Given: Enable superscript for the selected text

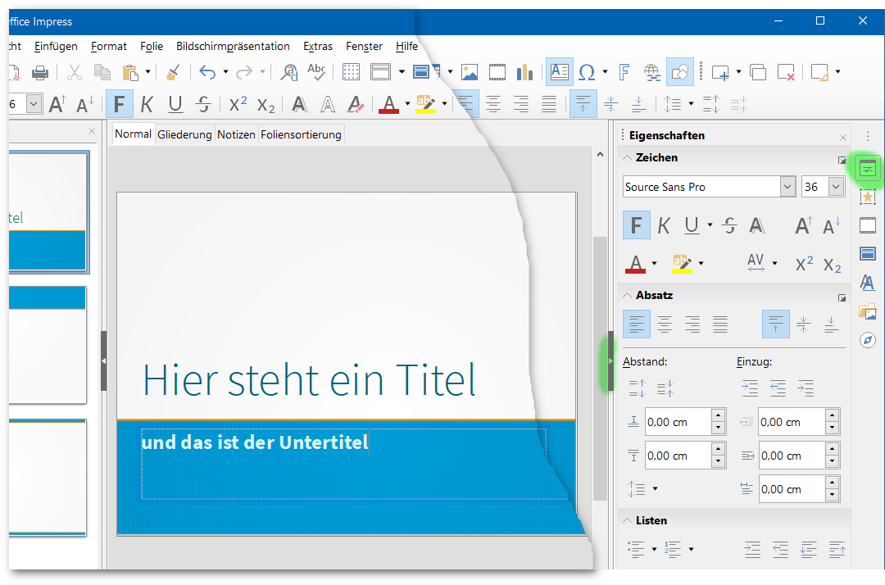Looking at the screenshot, I should pyautogui.click(x=237, y=104).
